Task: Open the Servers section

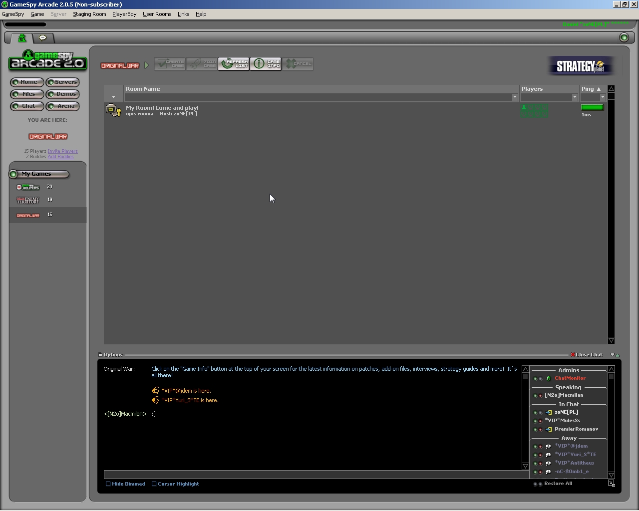Action: click(x=63, y=82)
